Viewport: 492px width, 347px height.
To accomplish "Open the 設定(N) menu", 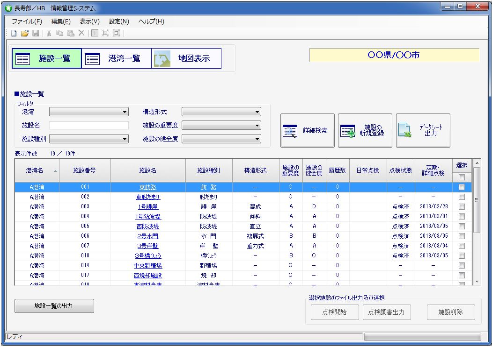I will click(119, 21).
